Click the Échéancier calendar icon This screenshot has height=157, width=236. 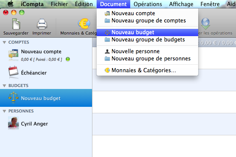pos(13,71)
